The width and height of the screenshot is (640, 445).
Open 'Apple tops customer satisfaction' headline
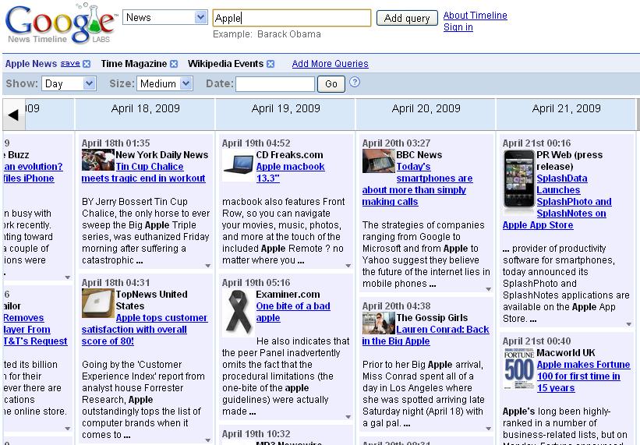[x=144, y=330]
